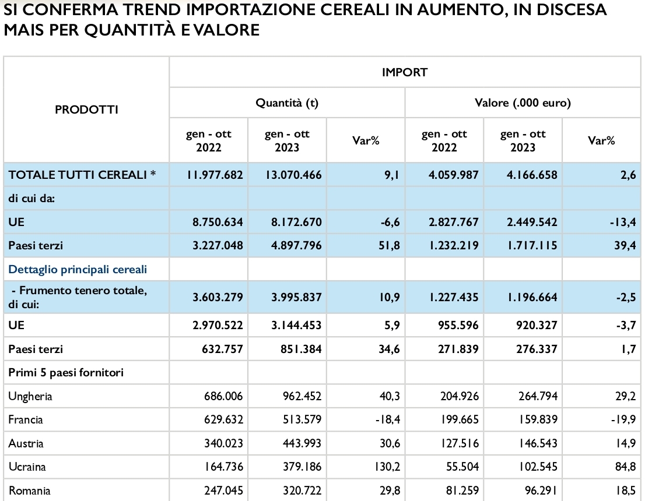Select the value 8.172.670
The width and height of the screenshot is (645, 501).
pos(296,223)
